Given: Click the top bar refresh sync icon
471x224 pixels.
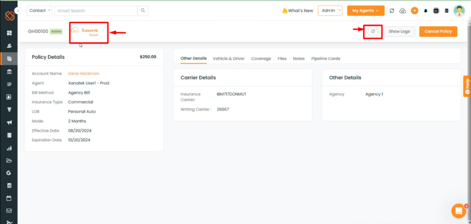Looking at the screenshot, I should (392, 11).
